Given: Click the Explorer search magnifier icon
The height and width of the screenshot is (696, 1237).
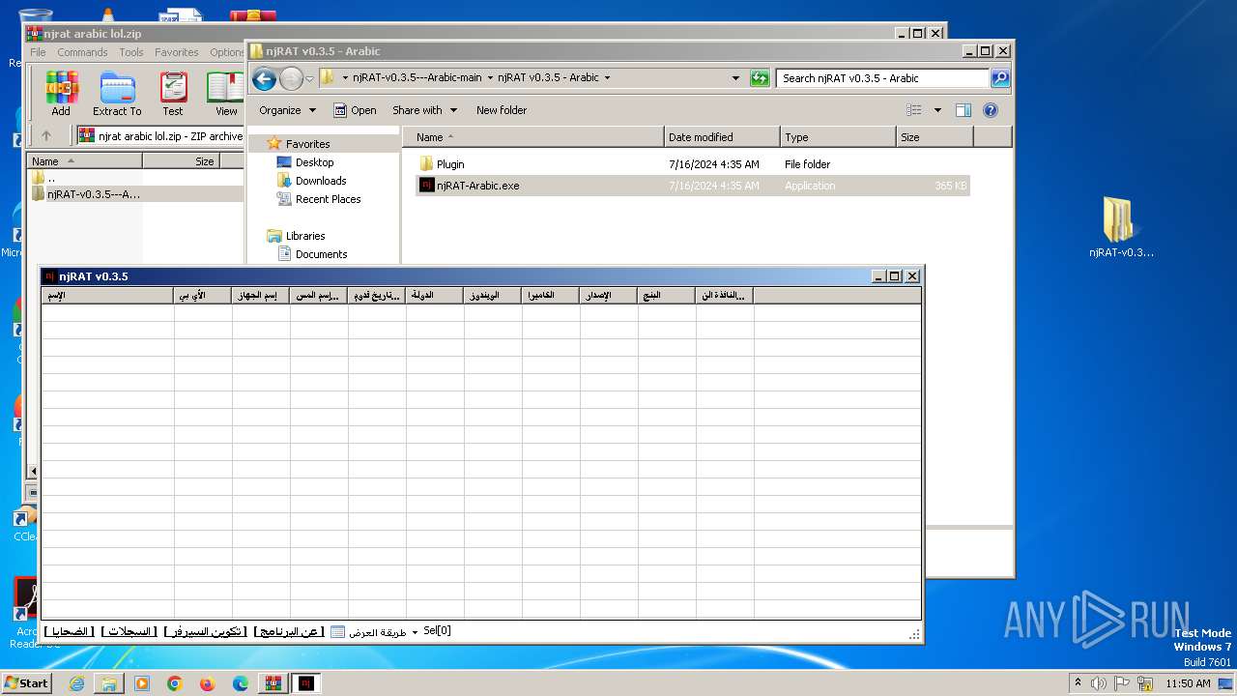Looking at the screenshot, I should point(1000,78).
